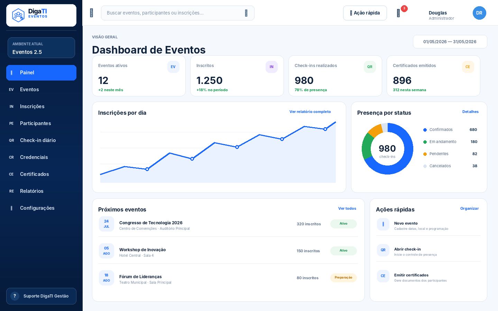Open the date range selector 01/05/2026
This screenshot has width=498, height=311.
[450, 42]
